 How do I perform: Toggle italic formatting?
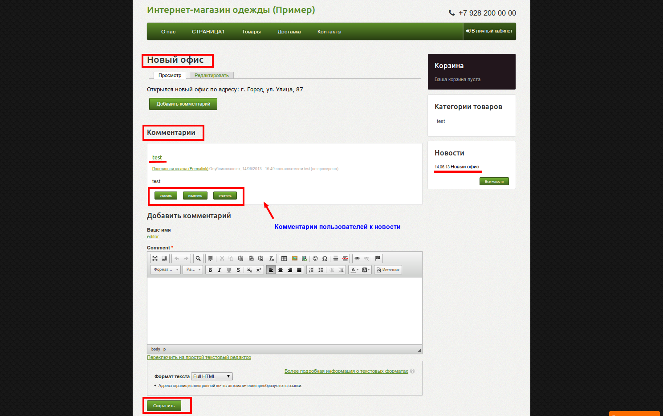[220, 270]
